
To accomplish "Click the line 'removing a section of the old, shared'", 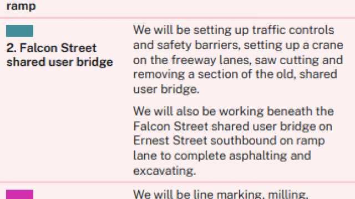I will click(x=235, y=75).
